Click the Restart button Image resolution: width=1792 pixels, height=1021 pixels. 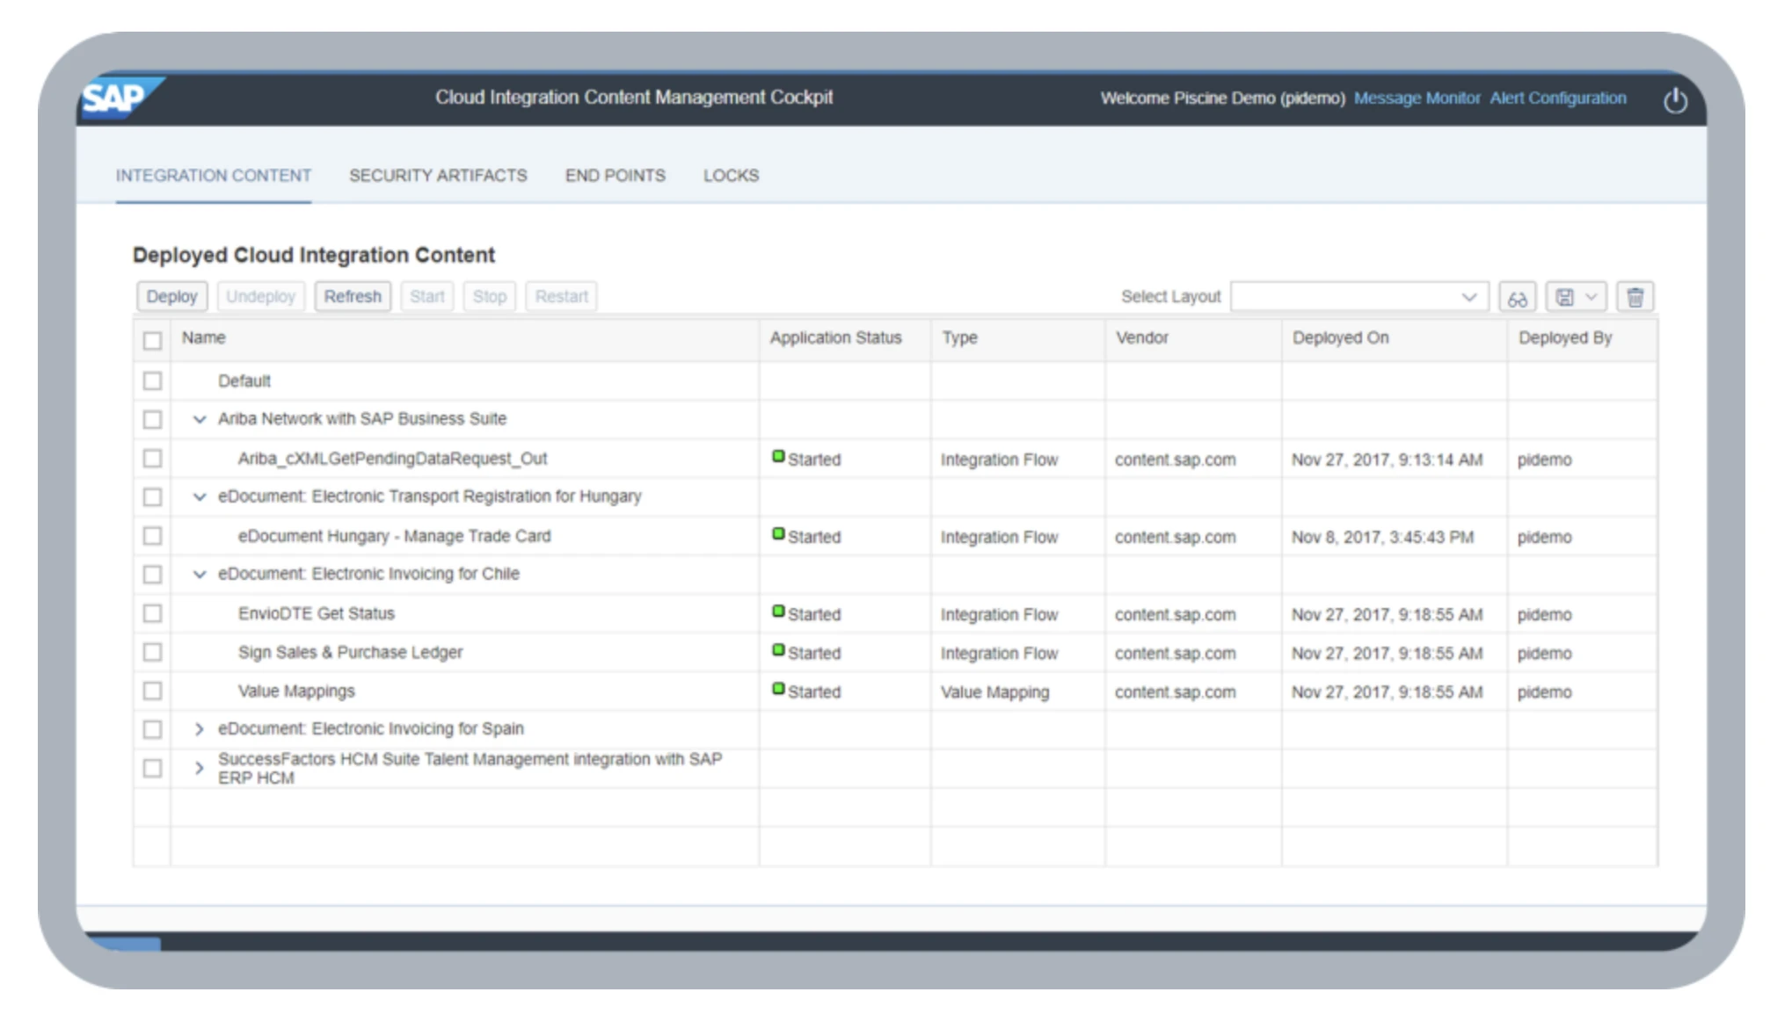coord(562,297)
